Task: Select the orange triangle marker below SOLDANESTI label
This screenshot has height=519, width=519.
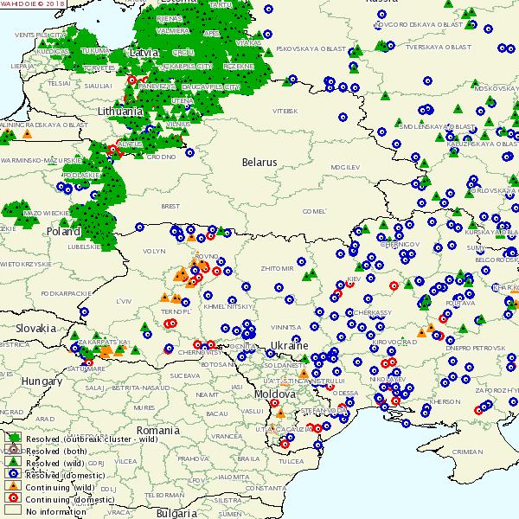Action: [304, 374]
